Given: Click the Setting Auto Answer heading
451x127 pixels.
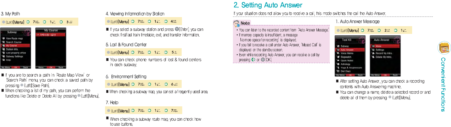Looking at the screenshot, I should tap(268, 5).
